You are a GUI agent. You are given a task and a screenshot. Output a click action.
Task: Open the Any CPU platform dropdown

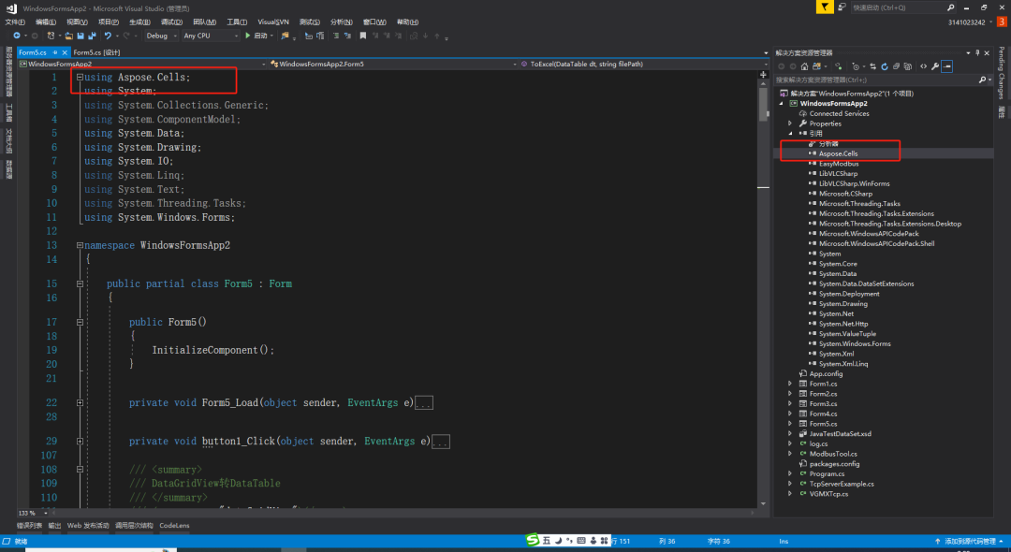[210, 36]
